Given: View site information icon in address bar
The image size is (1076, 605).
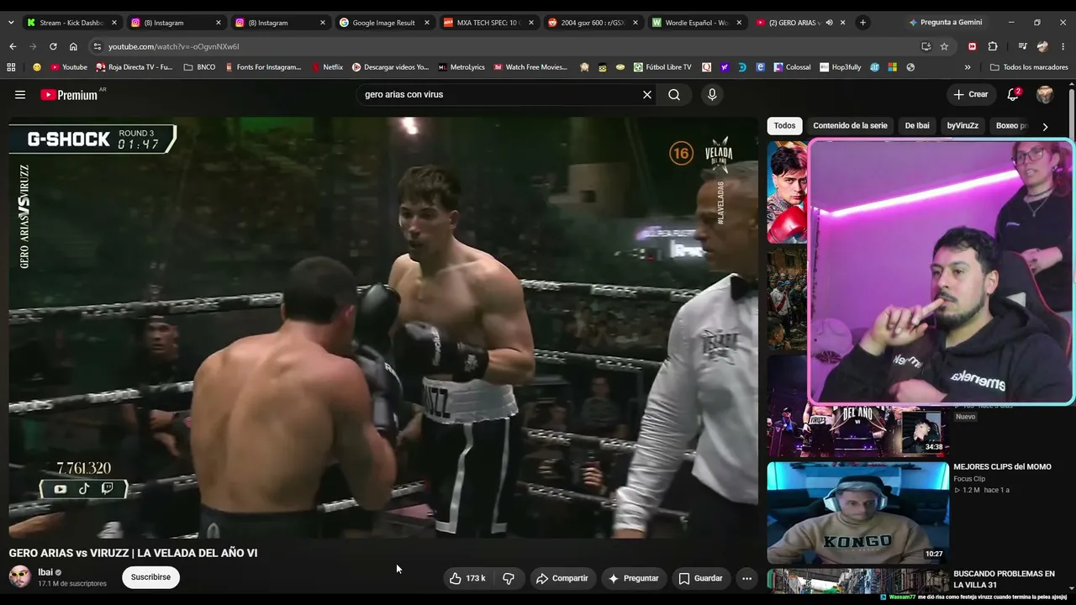Looking at the screenshot, I should coord(98,46).
